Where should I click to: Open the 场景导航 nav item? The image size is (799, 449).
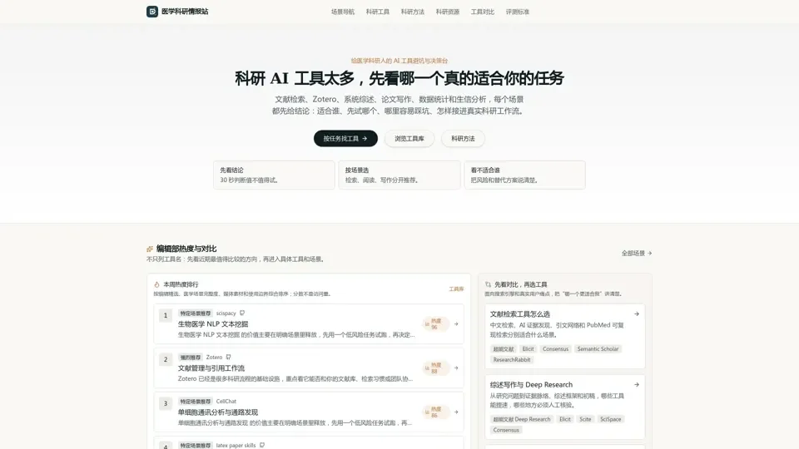click(x=342, y=12)
